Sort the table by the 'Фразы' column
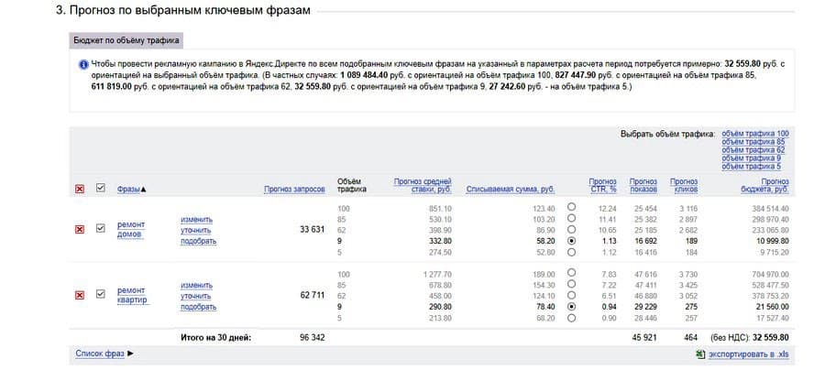 131,190
